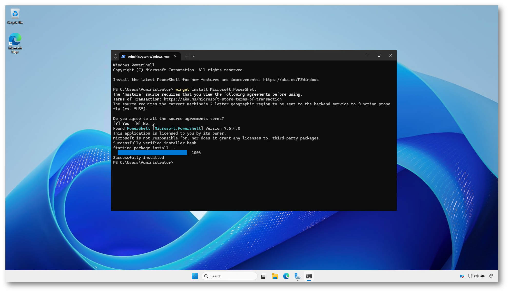This screenshot has height=293, width=509.
Task: Click the "[Y] Yes" option text
Action: tap(121, 124)
